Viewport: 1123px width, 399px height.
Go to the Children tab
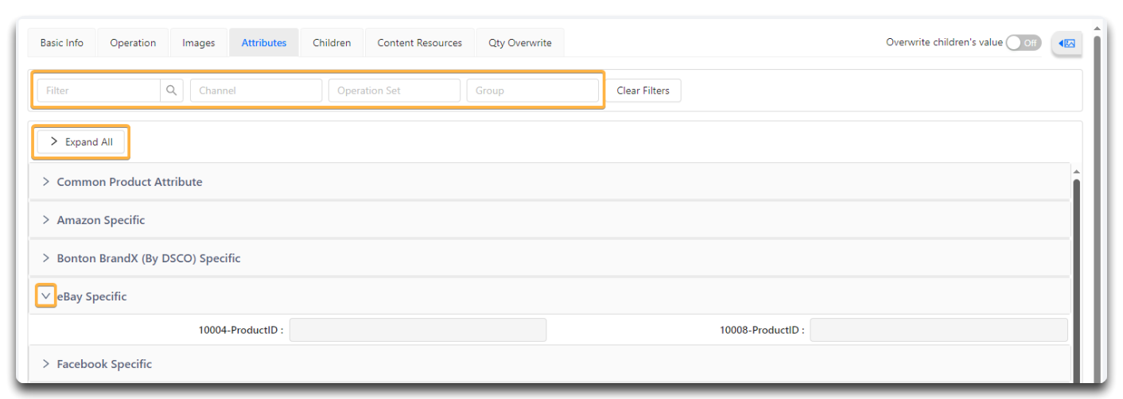[x=332, y=43]
